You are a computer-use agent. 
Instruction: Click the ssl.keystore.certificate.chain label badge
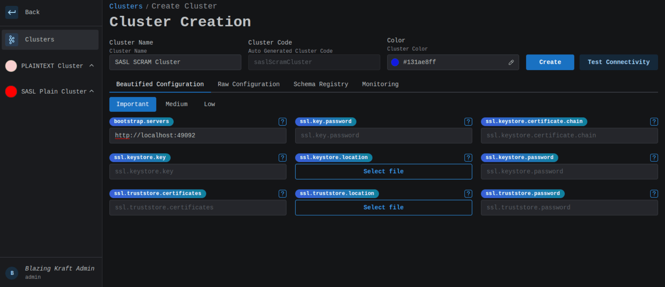click(x=534, y=121)
